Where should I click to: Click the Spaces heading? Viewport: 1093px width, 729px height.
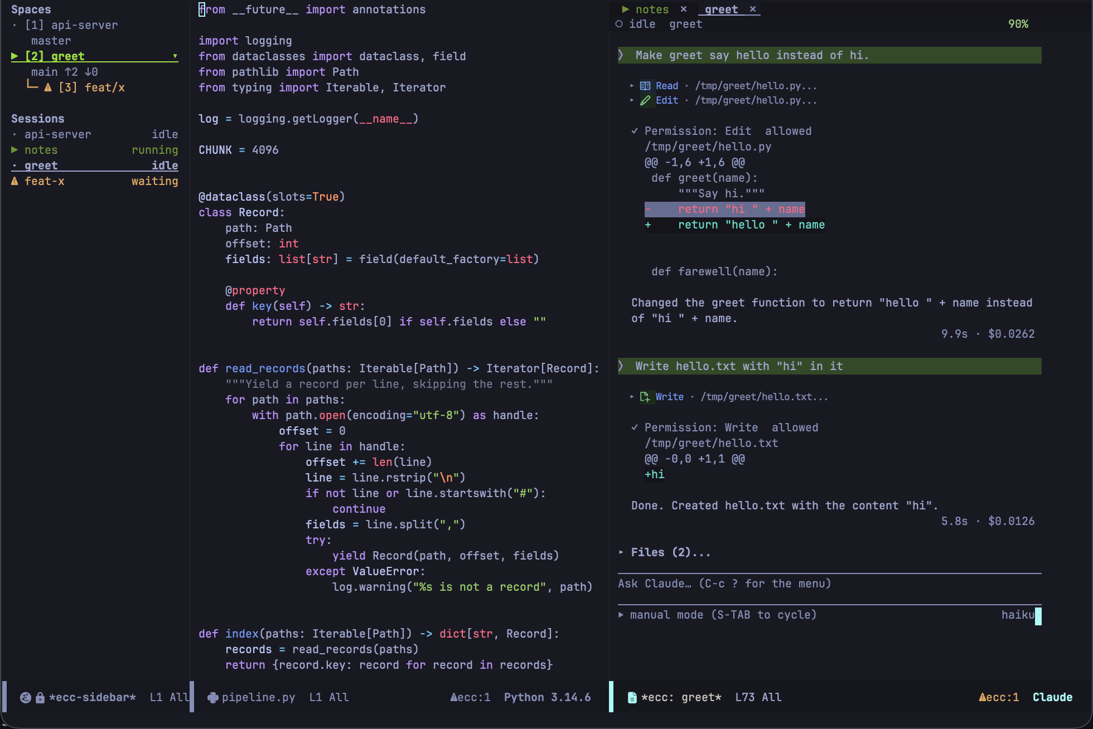(x=31, y=9)
